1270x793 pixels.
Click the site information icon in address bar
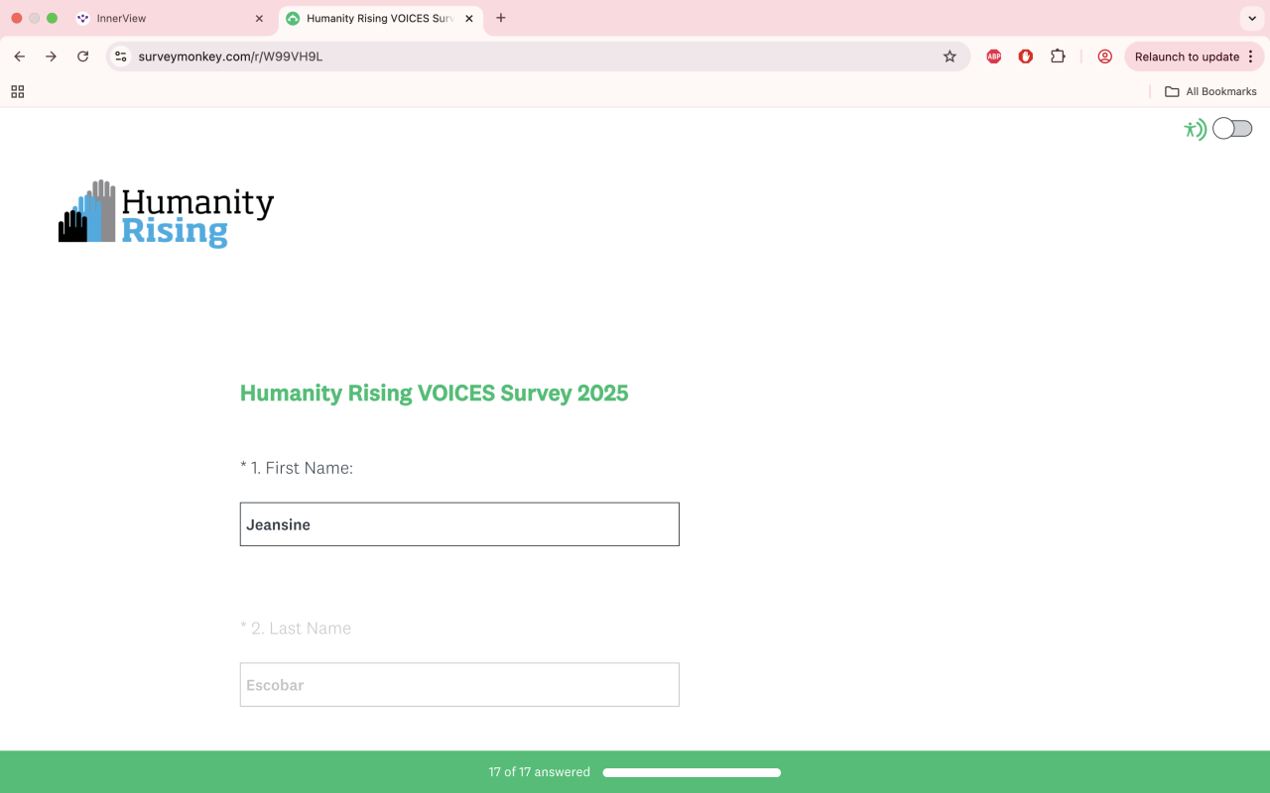(x=121, y=57)
